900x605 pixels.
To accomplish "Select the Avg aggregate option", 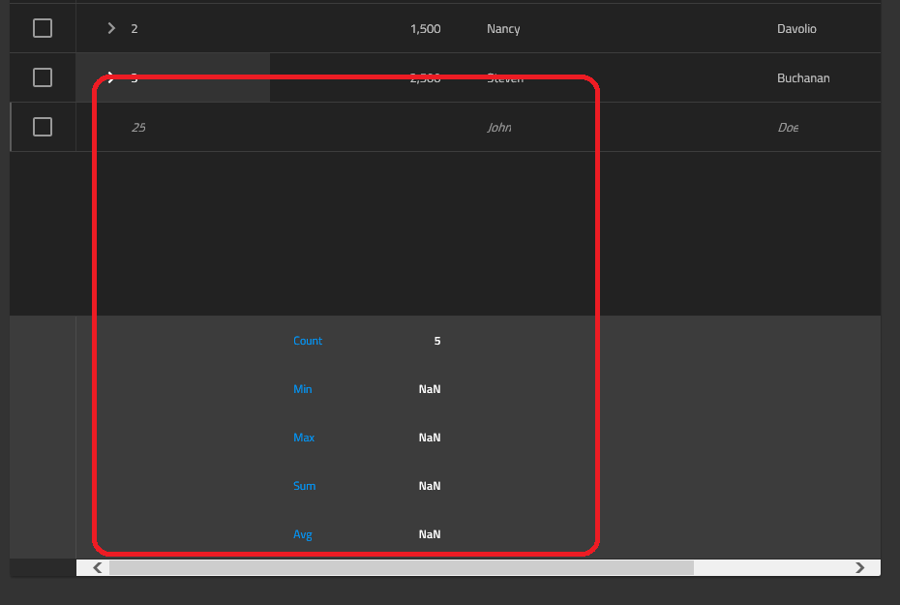I will click(x=303, y=533).
